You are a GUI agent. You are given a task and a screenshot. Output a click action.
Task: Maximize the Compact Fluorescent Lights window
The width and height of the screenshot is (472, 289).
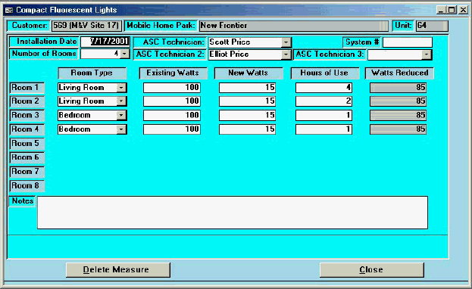(452, 11)
